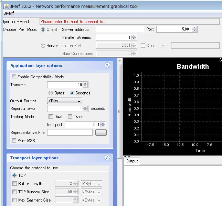Enable Trade testing mode

click(x=70, y=117)
